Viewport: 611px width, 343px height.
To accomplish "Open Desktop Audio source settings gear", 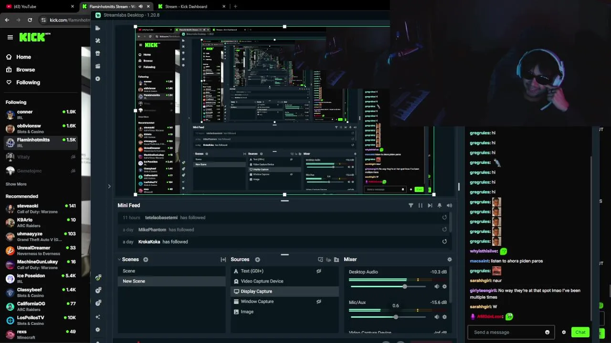I will tap(444, 287).
